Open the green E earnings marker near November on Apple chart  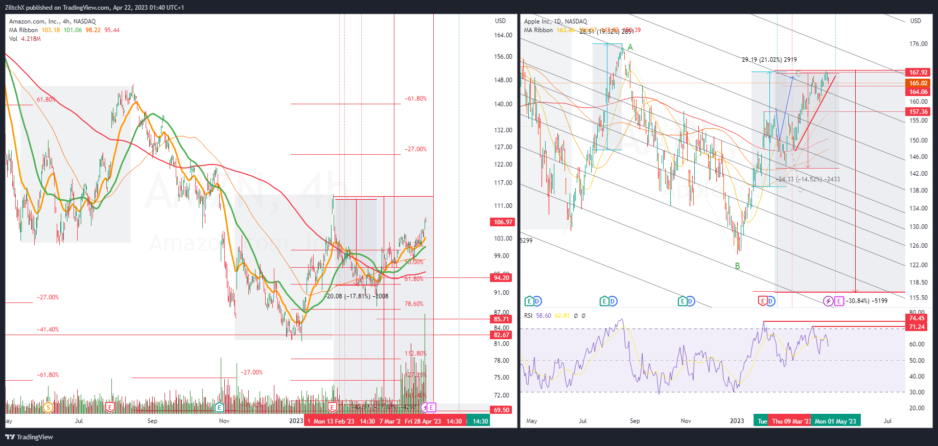[x=682, y=301]
